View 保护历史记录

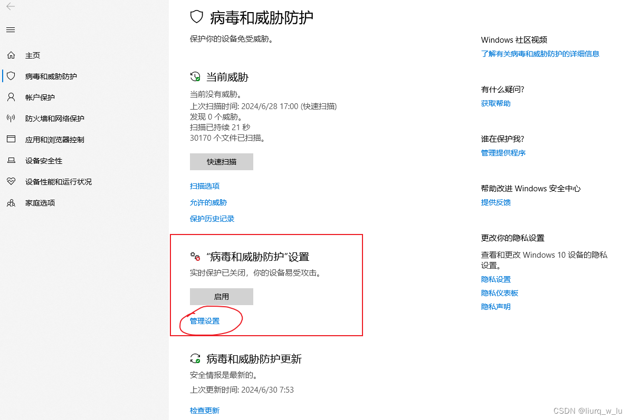click(x=212, y=219)
